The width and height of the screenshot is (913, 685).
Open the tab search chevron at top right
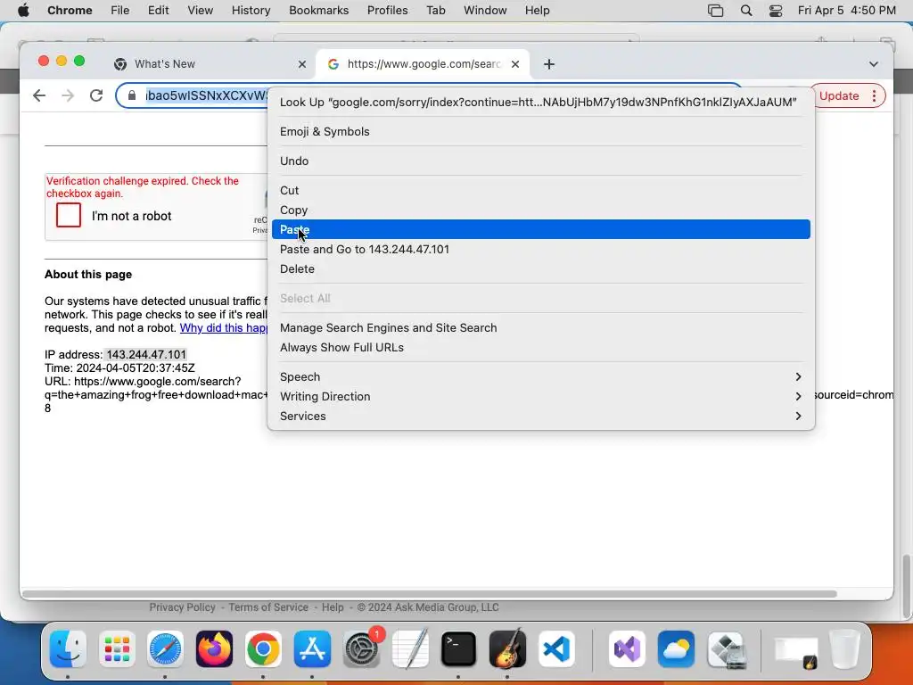point(874,64)
